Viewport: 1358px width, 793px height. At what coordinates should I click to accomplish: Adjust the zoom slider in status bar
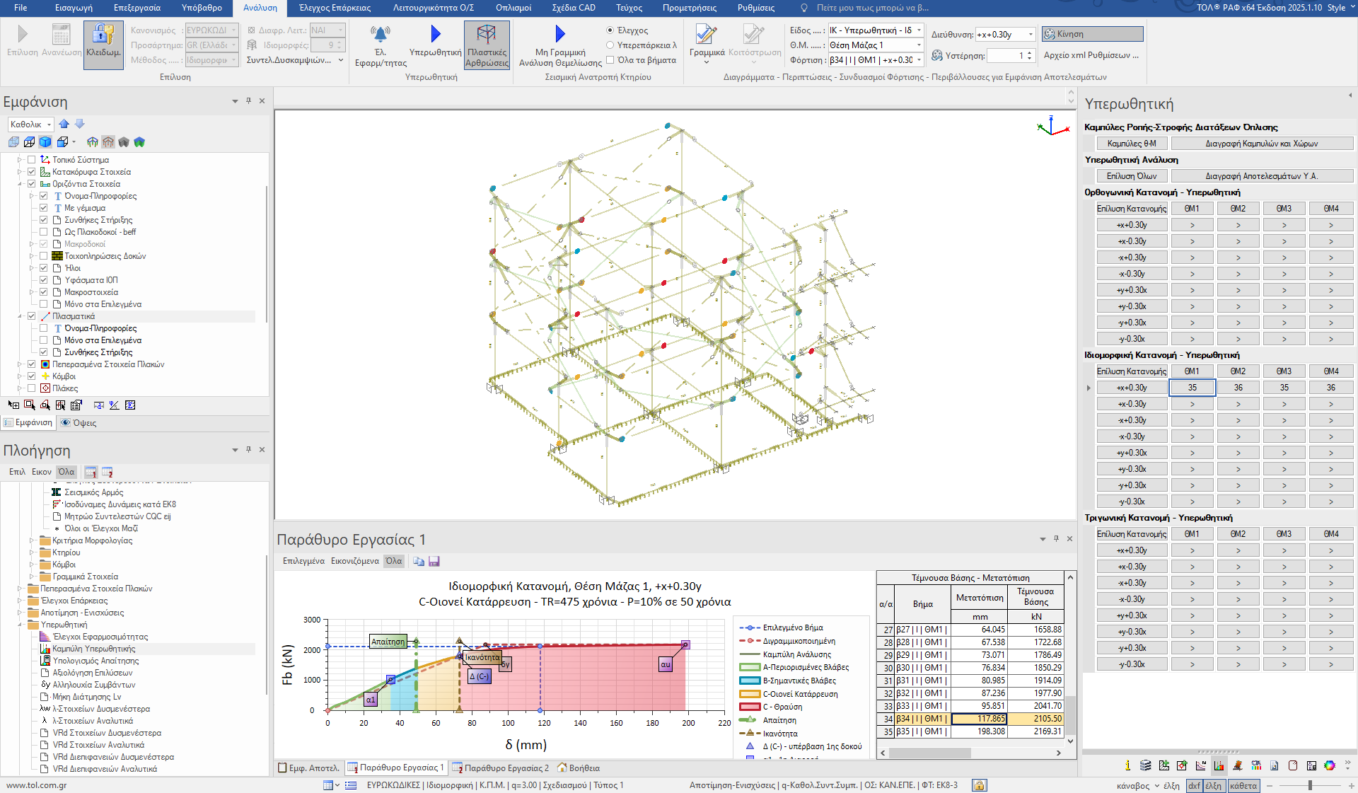(x=1310, y=785)
